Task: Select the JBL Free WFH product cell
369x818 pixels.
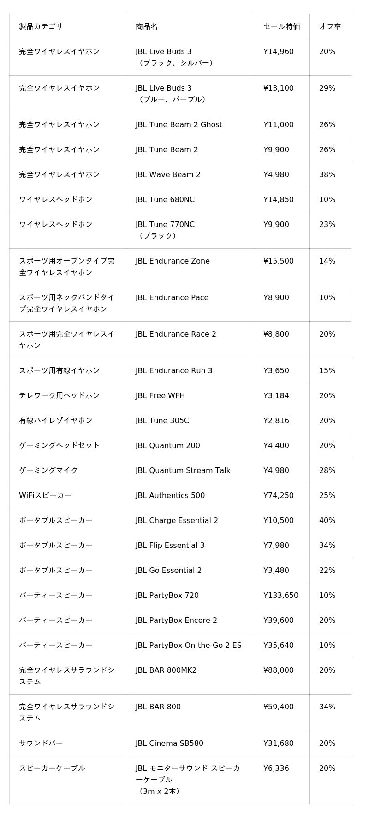Action: click(160, 396)
